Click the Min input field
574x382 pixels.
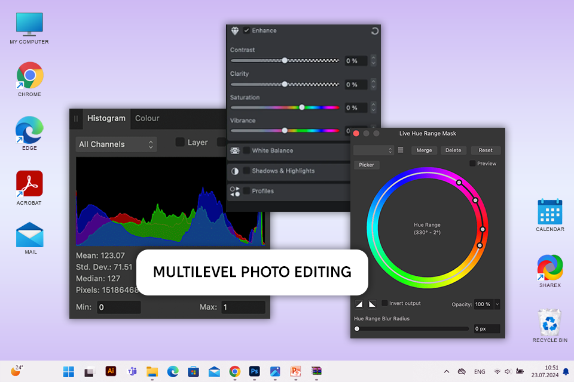118,307
